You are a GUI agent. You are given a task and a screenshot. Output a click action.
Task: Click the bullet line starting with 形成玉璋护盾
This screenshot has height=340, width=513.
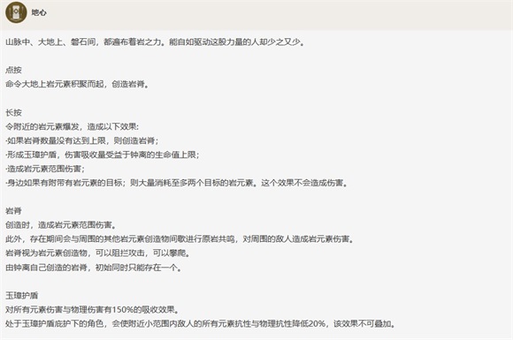coord(103,155)
